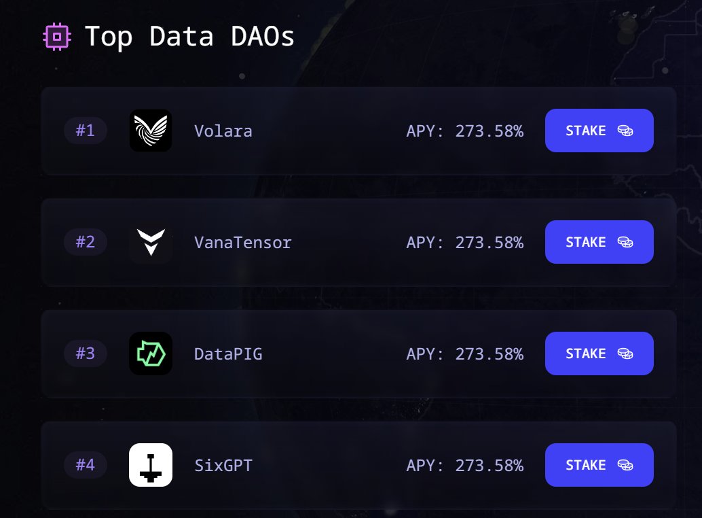Image resolution: width=702 pixels, height=518 pixels.
Task: Open the white SixGPT logo
Action: click(x=151, y=465)
